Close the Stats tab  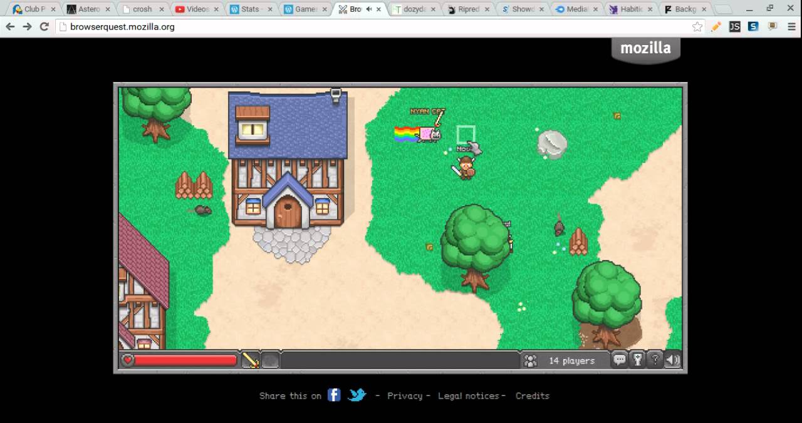[x=270, y=9]
